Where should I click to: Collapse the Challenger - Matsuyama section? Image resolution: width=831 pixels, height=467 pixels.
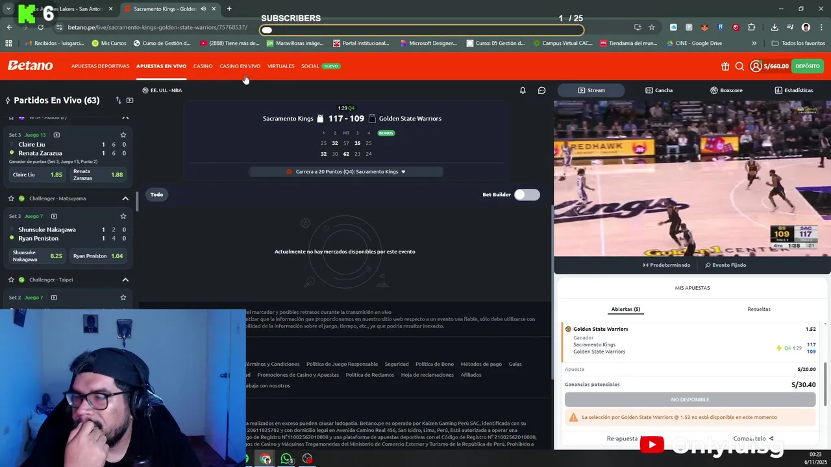[x=125, y=198]
